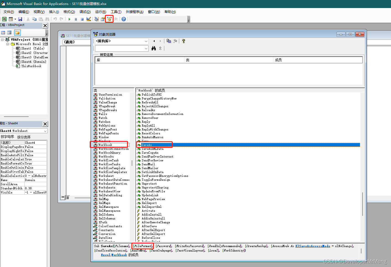
Task: Open the Sheet4 Worksheet object dropdown
Action: tap(46, 130)
